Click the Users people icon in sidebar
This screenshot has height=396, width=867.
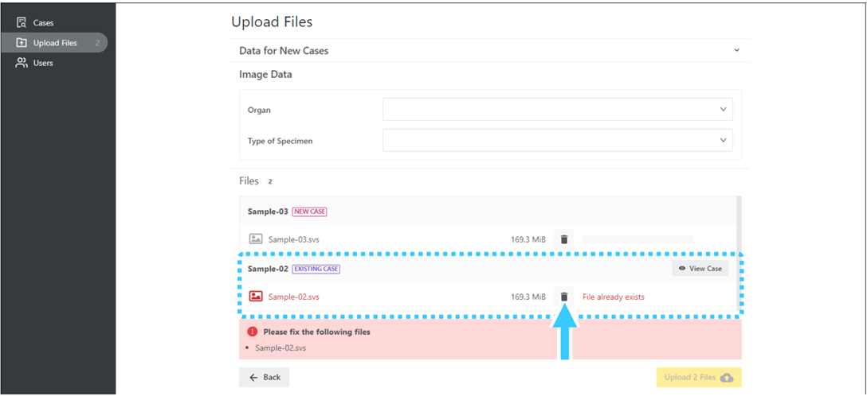pos(22,63)
